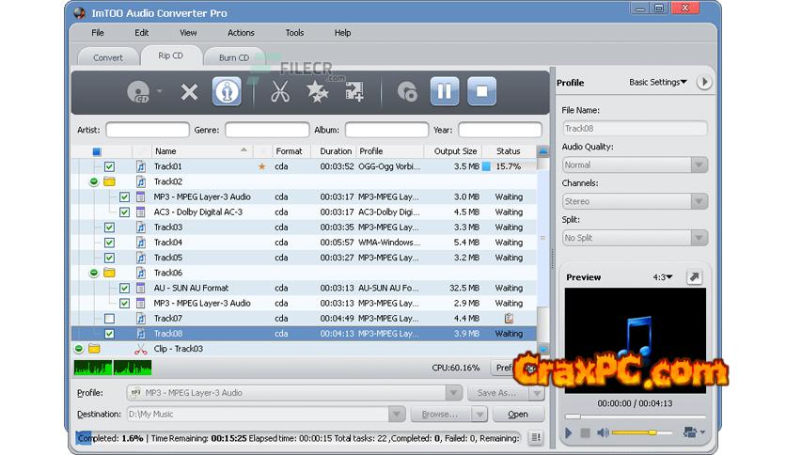Screen dimensions: 786x455
Task: Stop the conversion with the stop button
Action: tap(481, 91)
